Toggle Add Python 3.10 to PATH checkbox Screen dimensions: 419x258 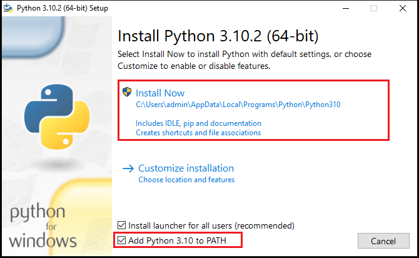point(121,240)
